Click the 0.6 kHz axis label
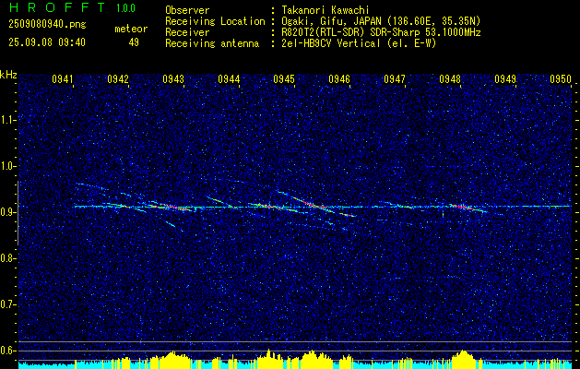The image size is (580, 369). (8, 351)
